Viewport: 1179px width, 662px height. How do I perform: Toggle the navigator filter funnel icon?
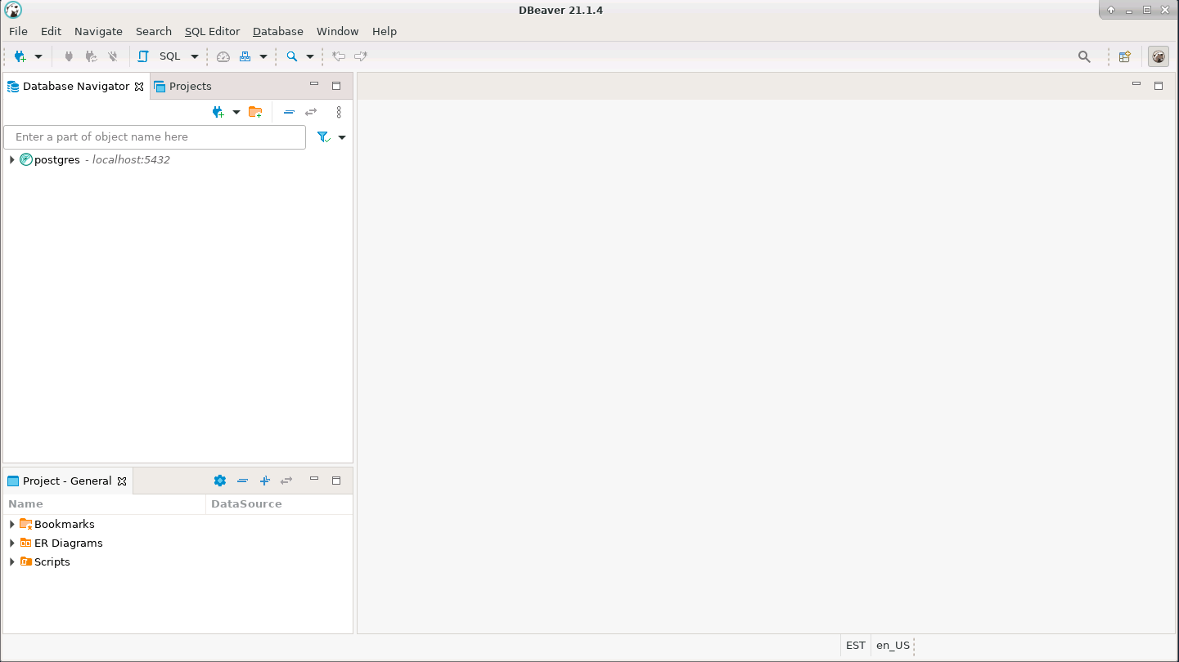point(324,137)
